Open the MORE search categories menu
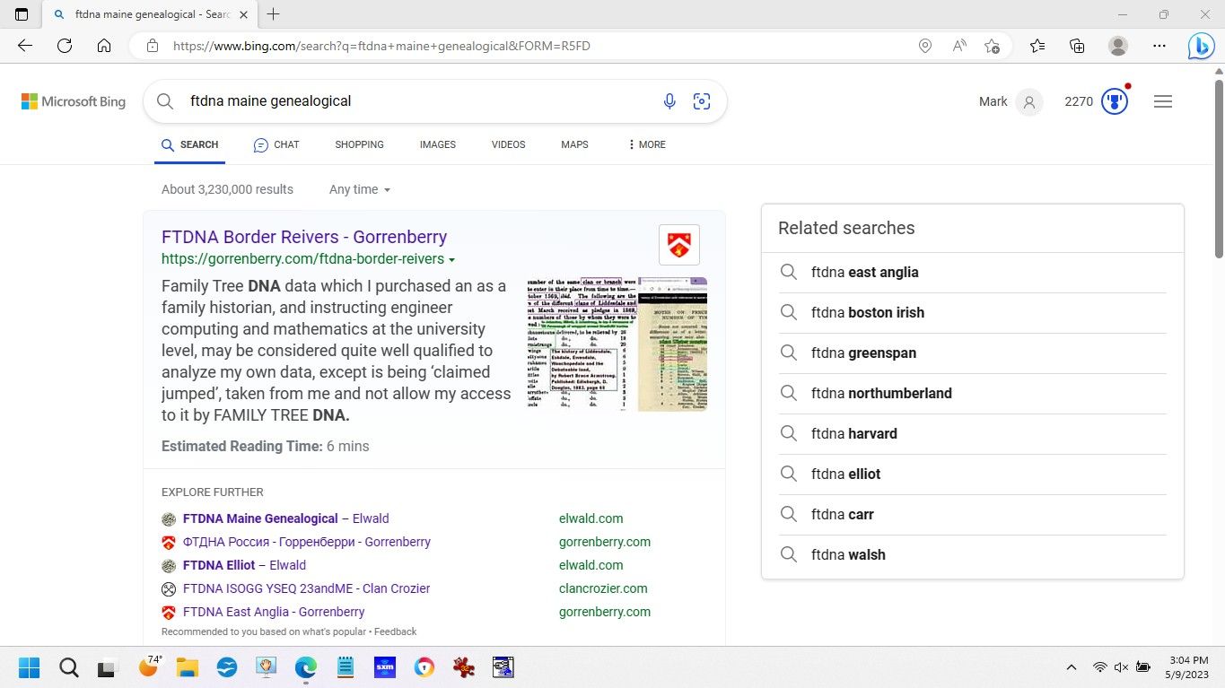The width and height of the screenshot is (1225, 688). [646, 144]
